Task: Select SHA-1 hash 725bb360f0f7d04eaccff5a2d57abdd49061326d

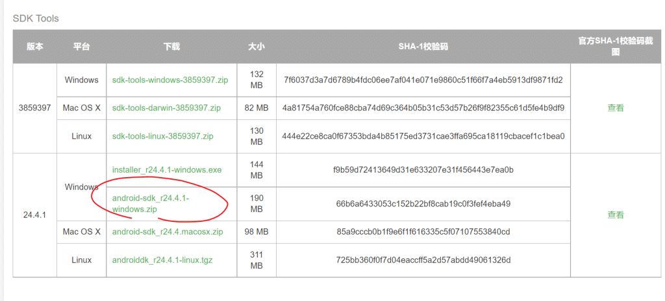Action: (423, 260)
